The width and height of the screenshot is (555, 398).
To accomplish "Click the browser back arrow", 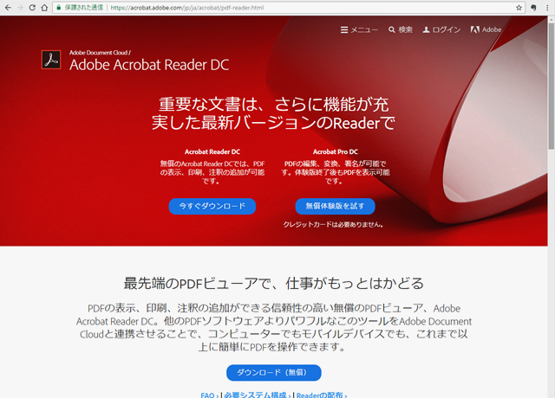I will 8,7.
